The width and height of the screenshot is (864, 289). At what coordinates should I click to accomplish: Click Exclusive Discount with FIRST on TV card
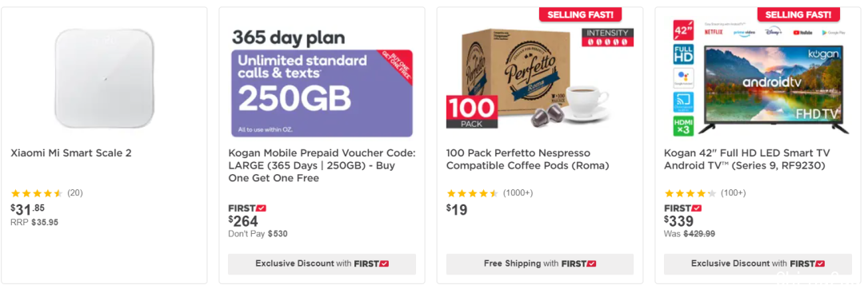(x=758, y=263)
